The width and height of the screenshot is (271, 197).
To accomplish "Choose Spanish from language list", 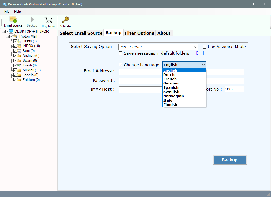I will tap(184, 88).
